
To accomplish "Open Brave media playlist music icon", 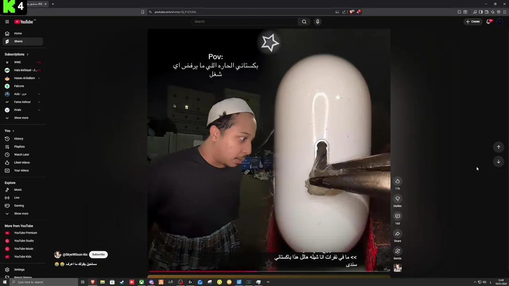I will 475,12.
